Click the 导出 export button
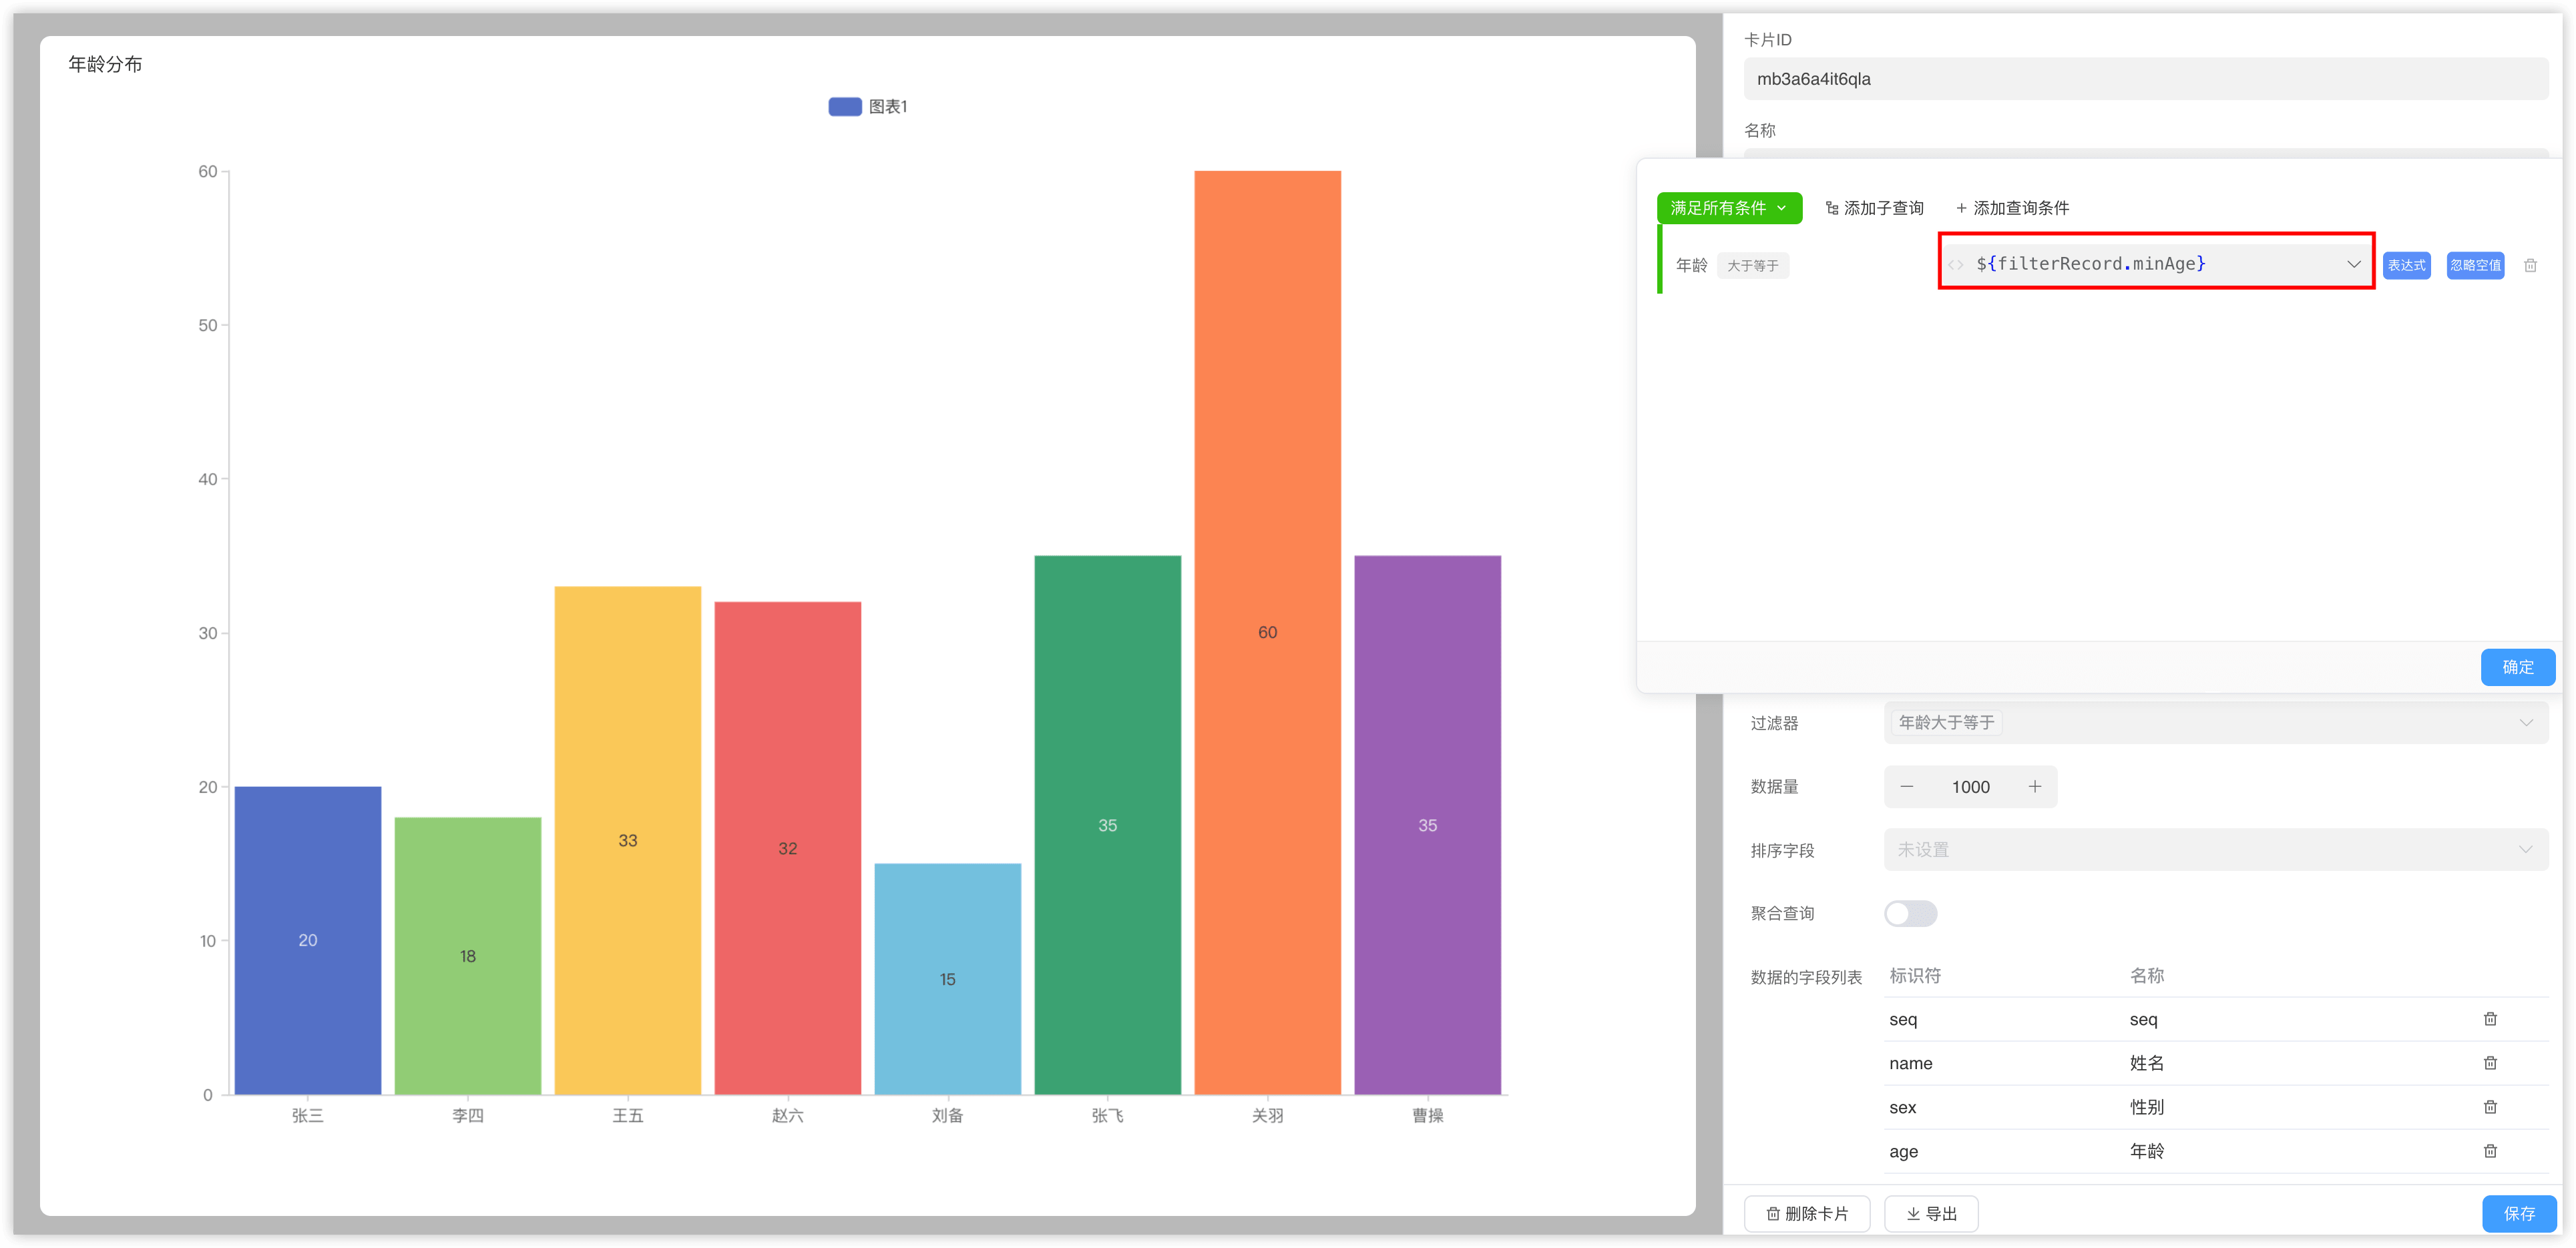Viewport: 2576px width, 1248px height. pos(1931,1213)
